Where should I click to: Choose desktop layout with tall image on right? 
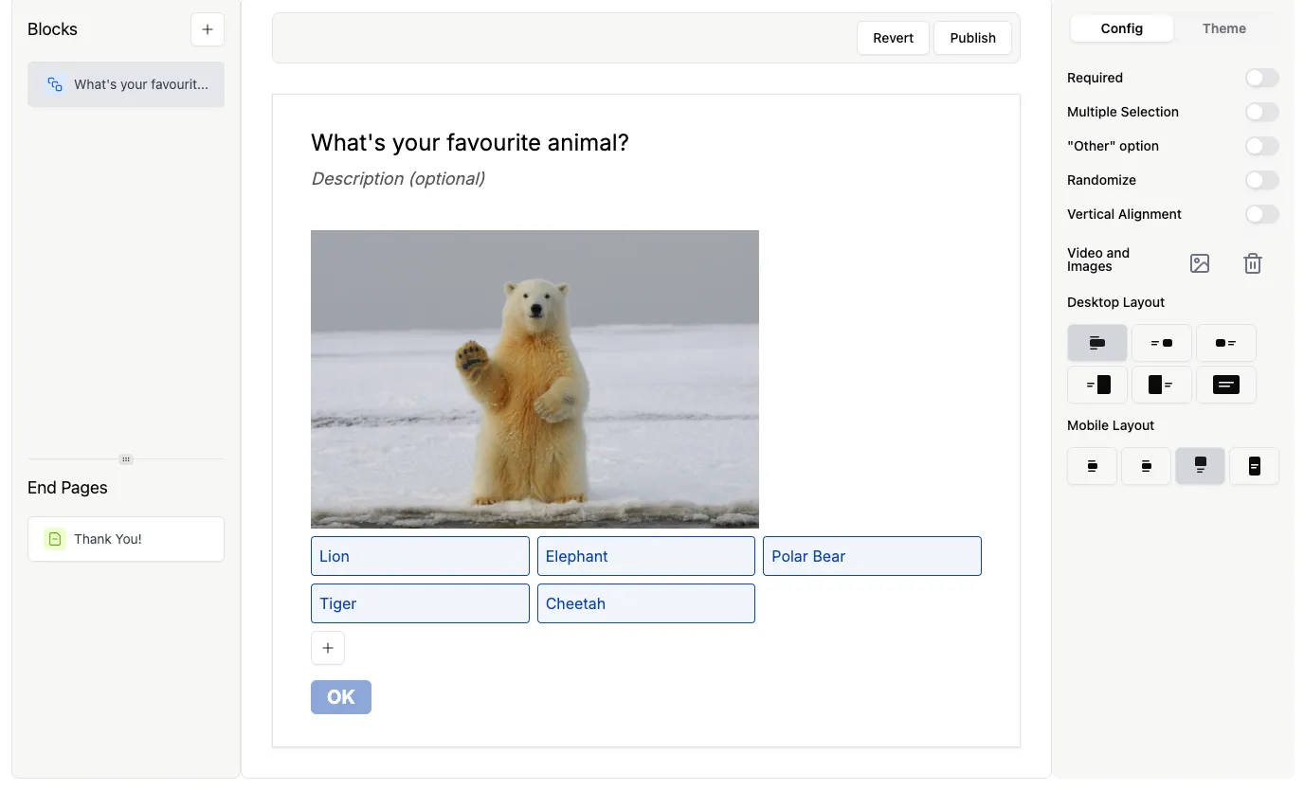tap(1097, 385)
